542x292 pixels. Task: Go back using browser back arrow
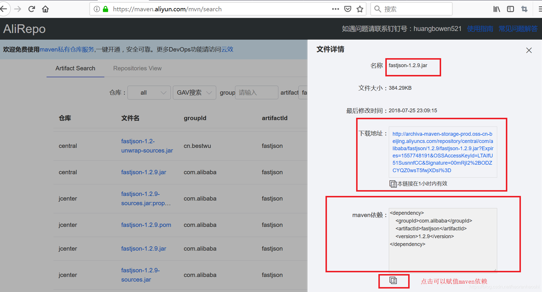click(x=3, y=9)
